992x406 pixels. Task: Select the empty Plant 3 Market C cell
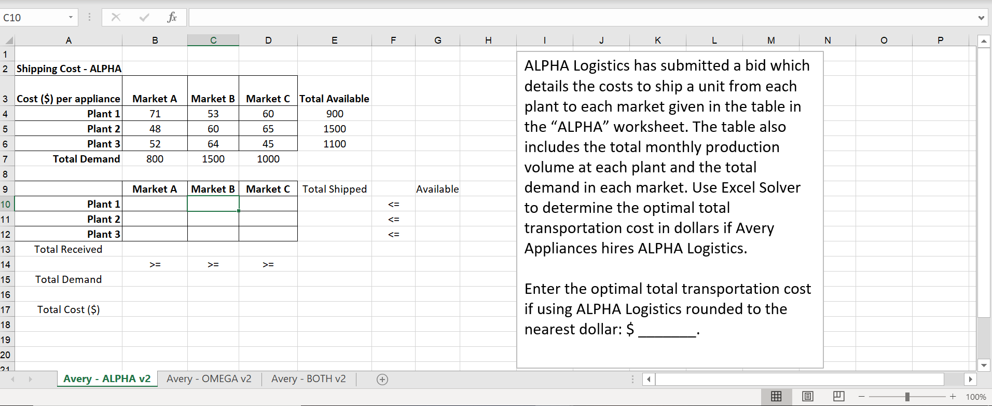click(x=268, y=234)
